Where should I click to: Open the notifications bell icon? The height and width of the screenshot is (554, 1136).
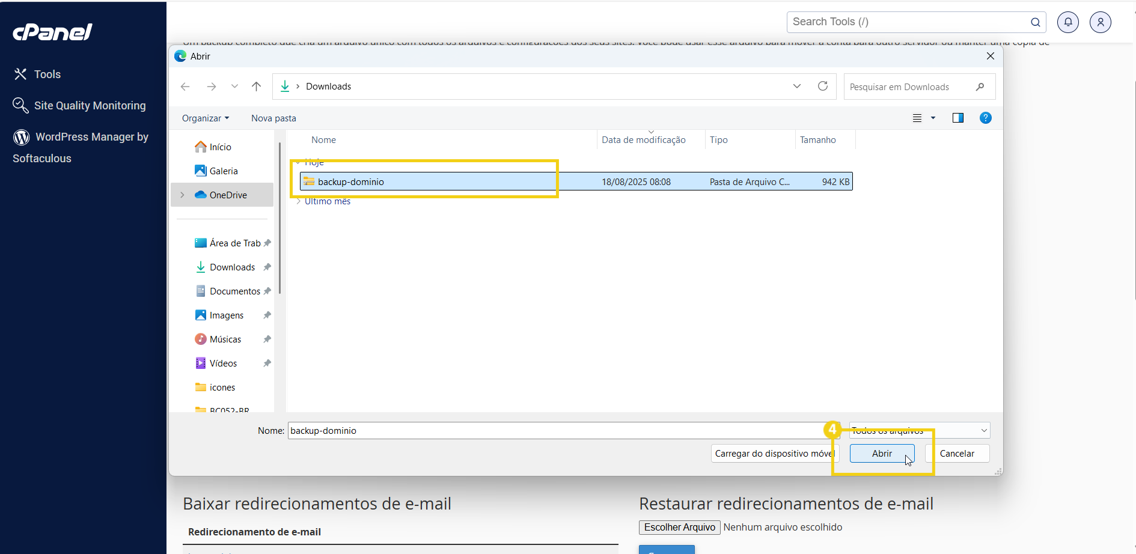(x=1068, y=22)
